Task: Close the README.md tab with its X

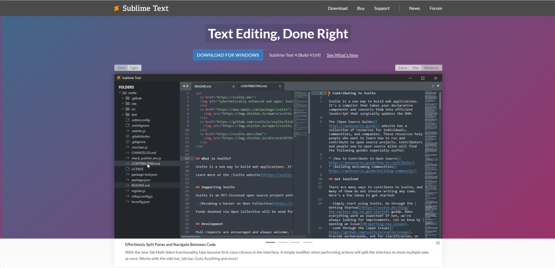Action: point(234,86)
